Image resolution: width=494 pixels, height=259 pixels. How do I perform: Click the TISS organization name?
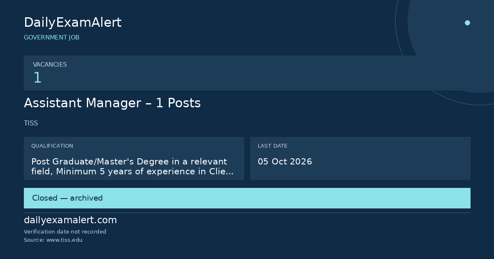click(31, 123)
